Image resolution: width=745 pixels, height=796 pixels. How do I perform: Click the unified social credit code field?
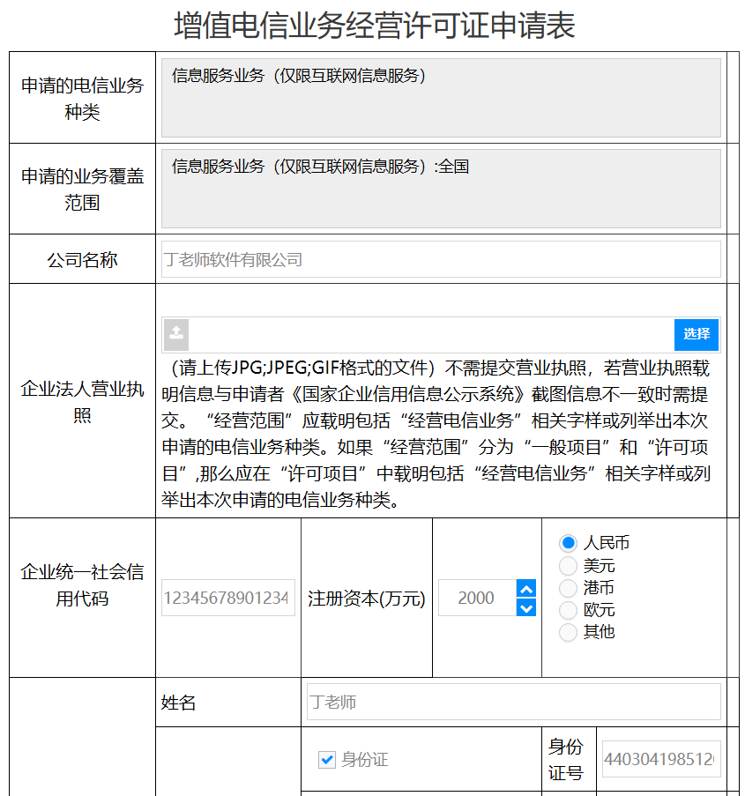tap(227, 598)
